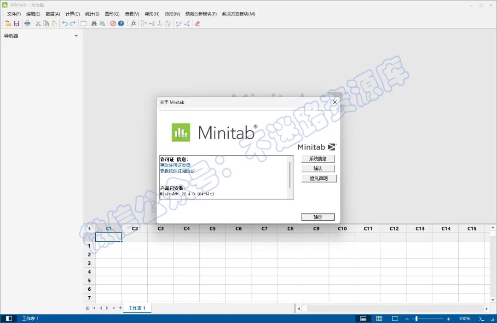The width and height of the screenshot is (497, 323).
Task: Open the 解决方案模块(M) menu
Action: [x=239, y=14]
